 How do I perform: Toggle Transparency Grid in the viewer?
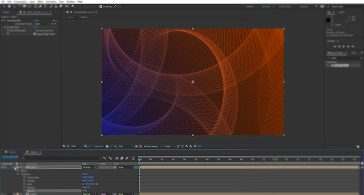(140, 146)
